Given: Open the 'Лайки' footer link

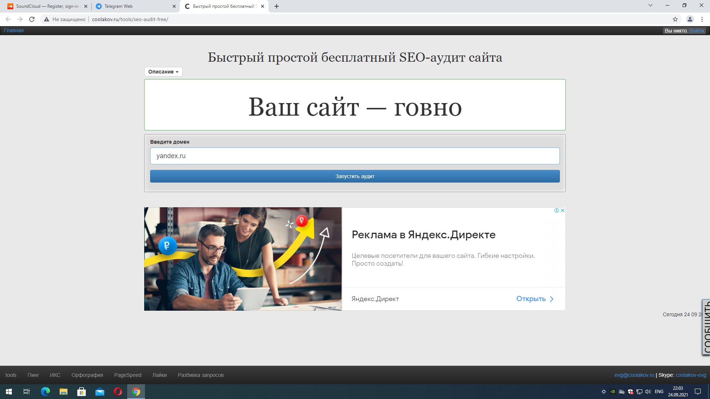Looking at the screenshot, I should pyautogui.click(x=159, y=375).
